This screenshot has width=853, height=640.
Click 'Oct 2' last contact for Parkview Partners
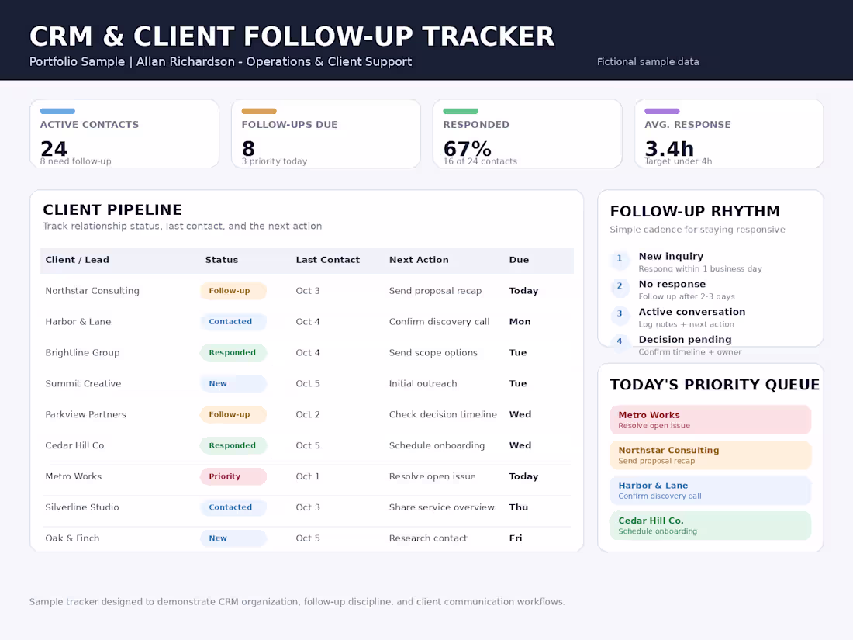coord(308,415)
